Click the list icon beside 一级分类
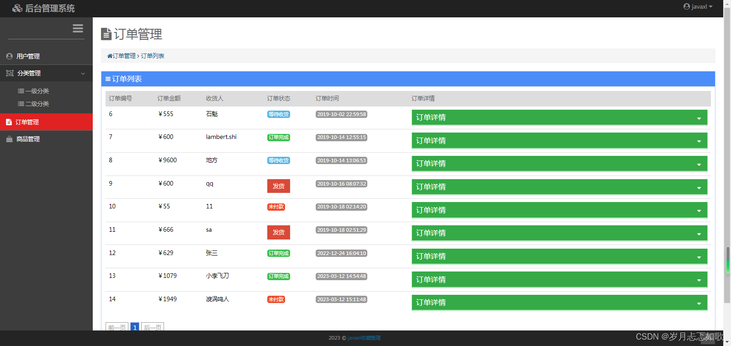This screenshot has height=346, width=731. (x=21, y=91)
